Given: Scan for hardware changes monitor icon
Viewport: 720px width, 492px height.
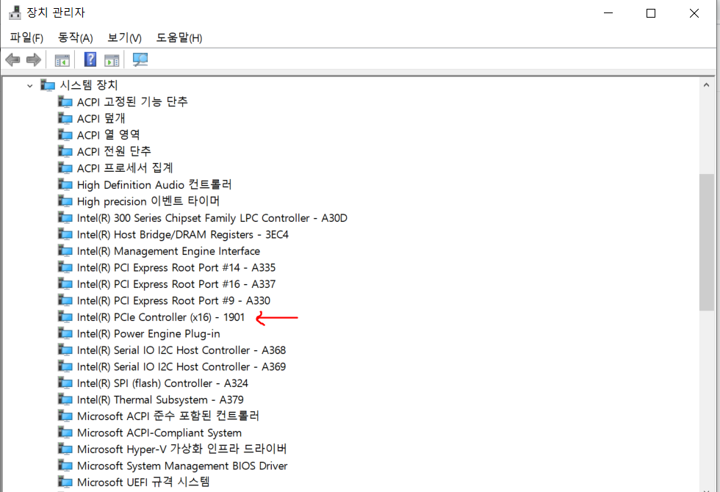Looking at the screenshot, I should point(140,59).
